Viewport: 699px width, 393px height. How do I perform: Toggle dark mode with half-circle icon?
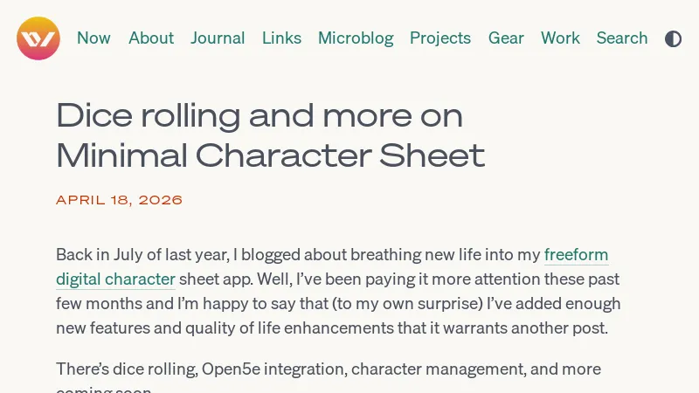[x=673, y=38]
